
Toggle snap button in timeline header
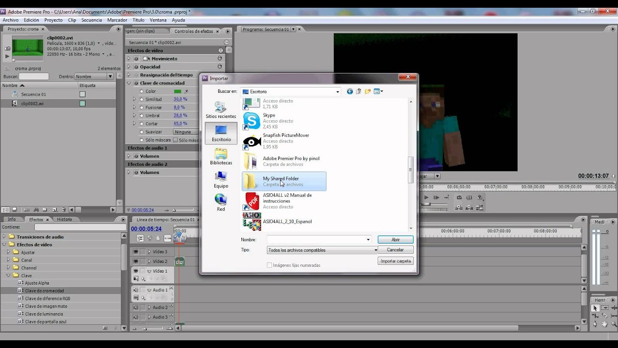140,238
